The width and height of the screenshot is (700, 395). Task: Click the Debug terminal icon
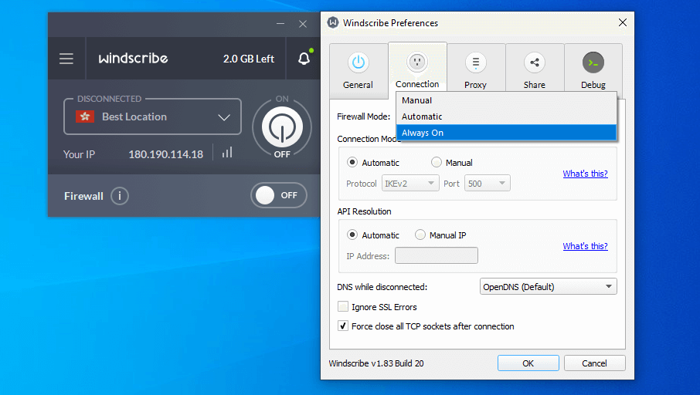click(593, 62)
